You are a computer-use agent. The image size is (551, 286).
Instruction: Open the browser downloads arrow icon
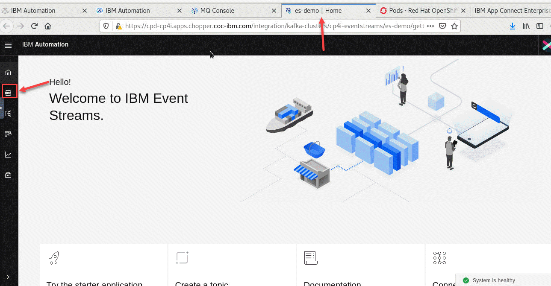513,26
